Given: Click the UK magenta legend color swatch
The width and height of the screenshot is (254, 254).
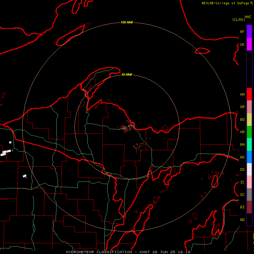Looking at the screenshot, I should click(249, 44).
